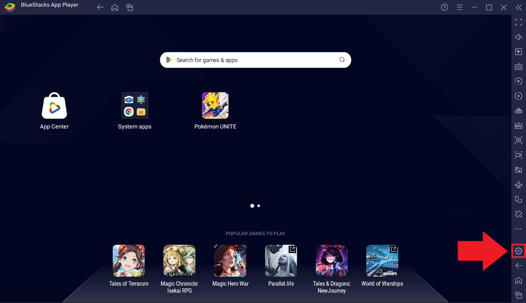Open BlueStacks settings gear icon
526x303 pixels.
click(518, 251)
